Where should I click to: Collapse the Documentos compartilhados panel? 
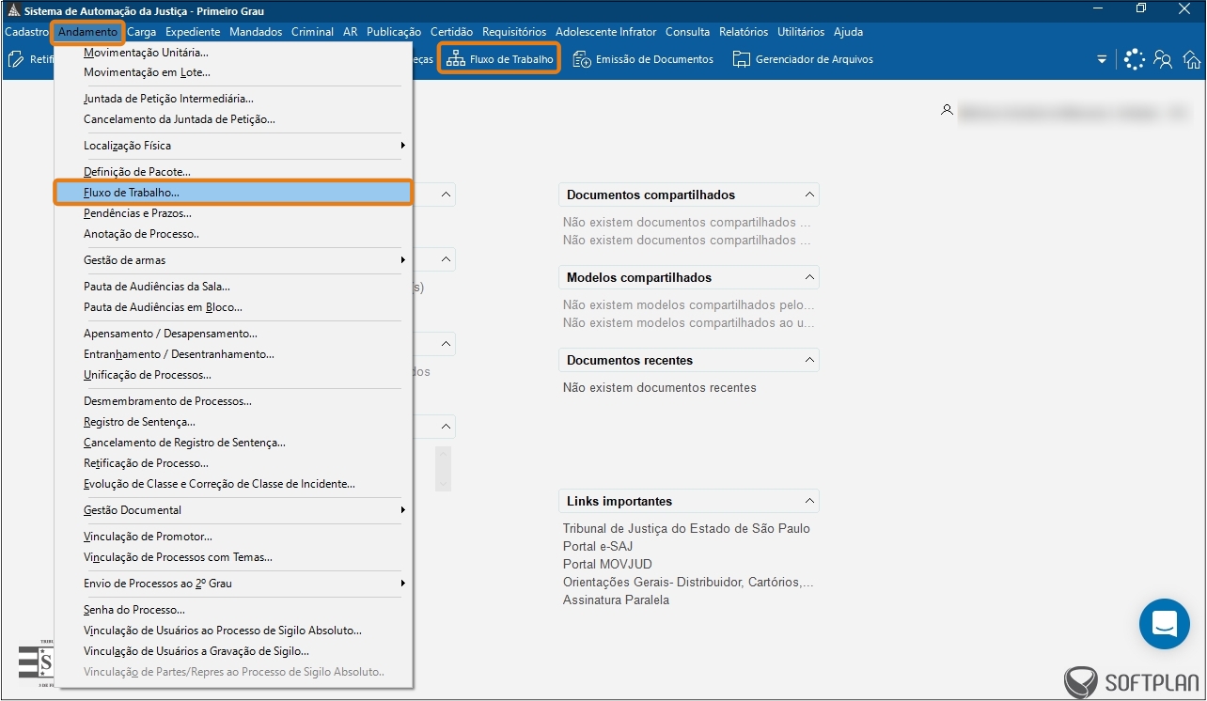[808, 195]
